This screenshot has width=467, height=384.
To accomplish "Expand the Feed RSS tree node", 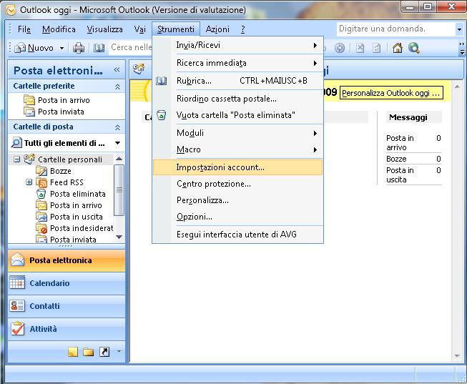I will pos(29,182).
